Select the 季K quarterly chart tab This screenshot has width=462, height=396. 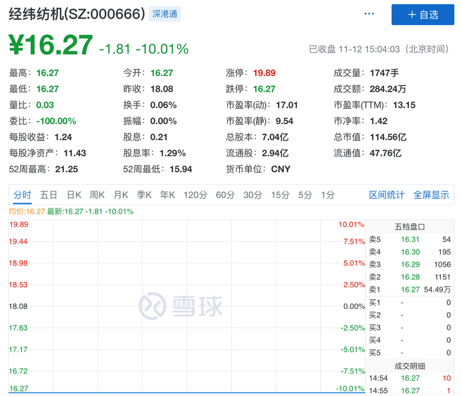(144, 195)
